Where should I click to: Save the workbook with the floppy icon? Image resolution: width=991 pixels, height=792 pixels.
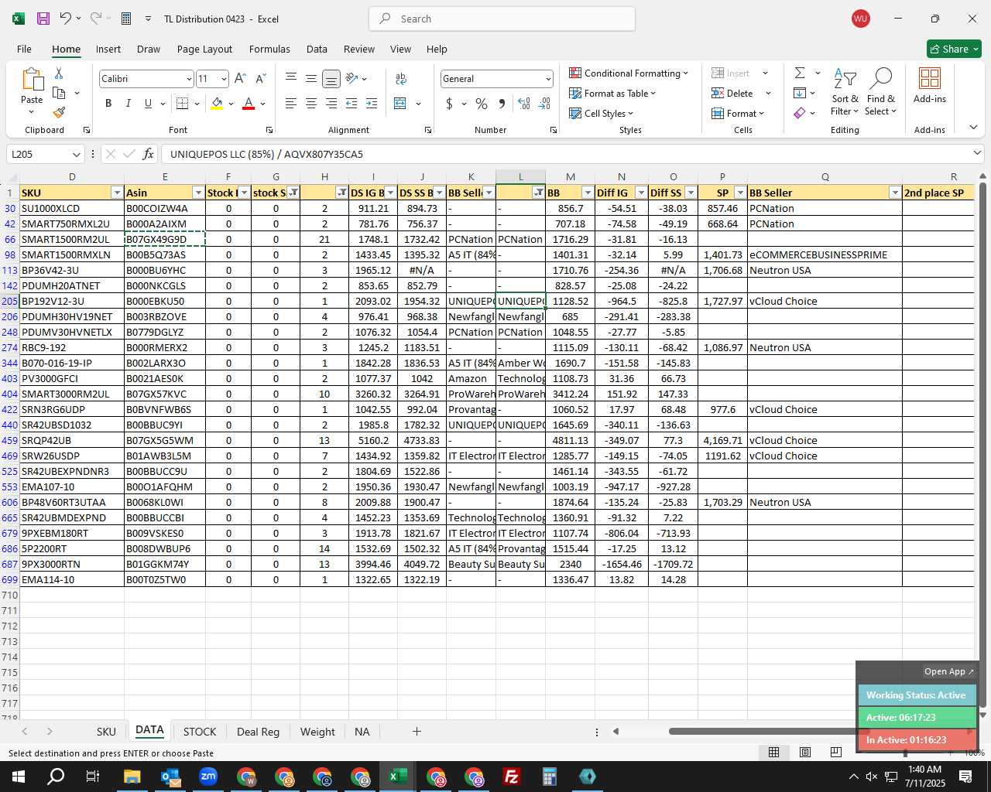43,19
